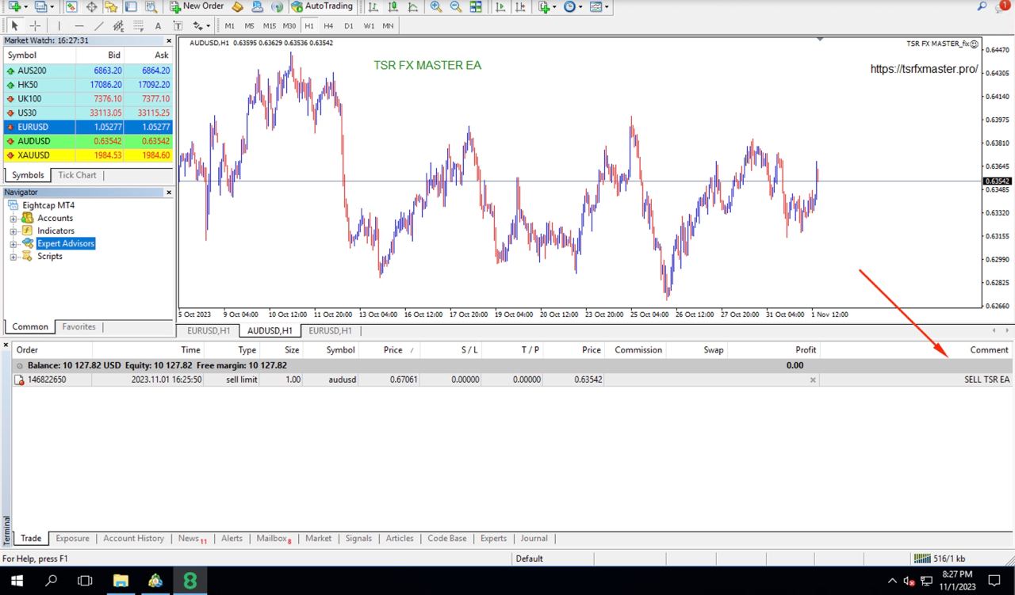
Task: Switch to the first EURUSD,H1 chart tab
Action: 209,330
